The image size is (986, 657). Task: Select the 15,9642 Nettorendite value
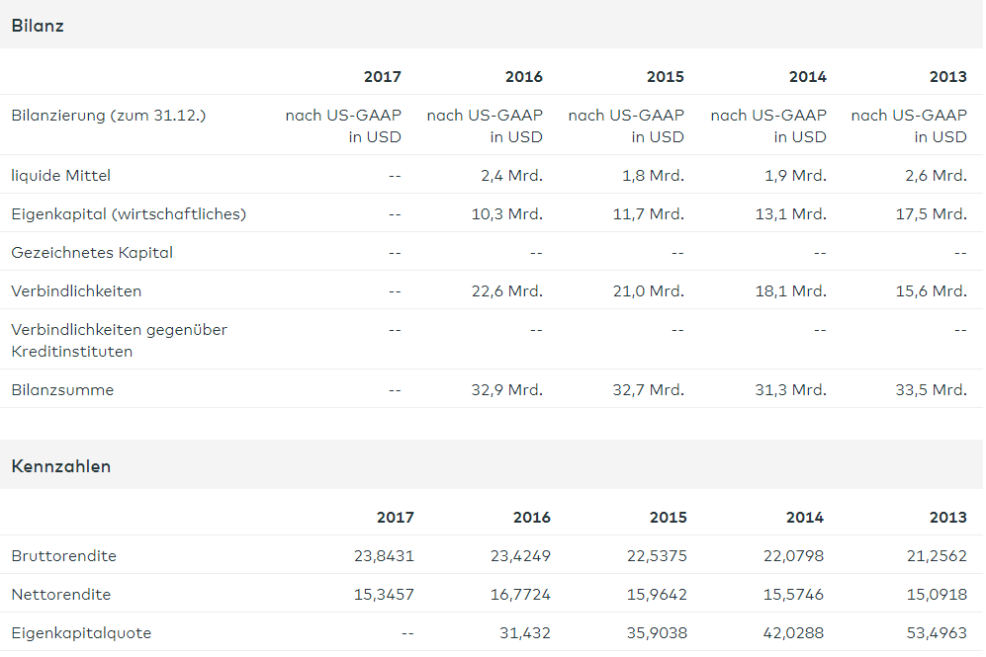pyautogui.click(x=657, y=594)
